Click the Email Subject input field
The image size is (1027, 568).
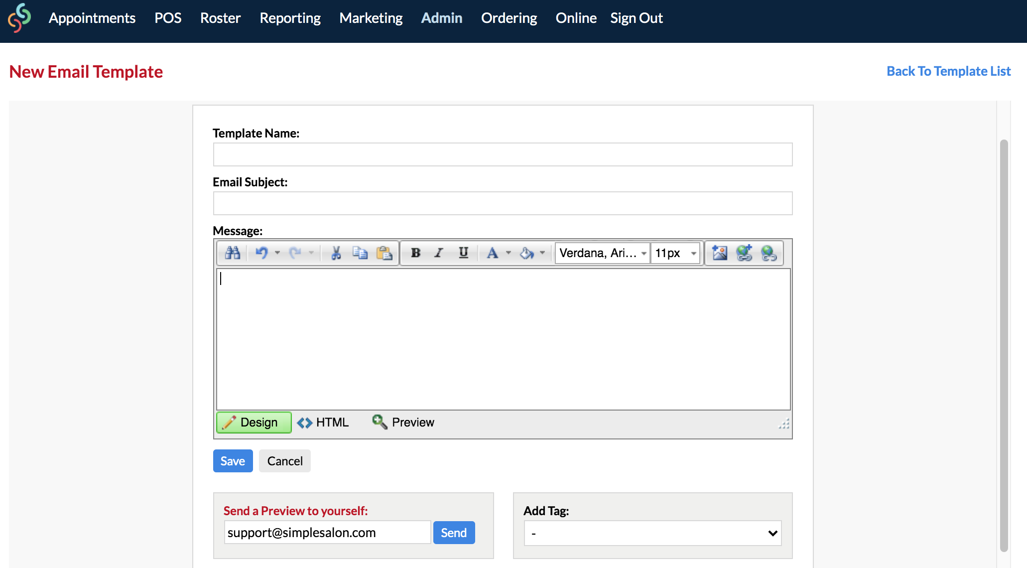[503, 203]
